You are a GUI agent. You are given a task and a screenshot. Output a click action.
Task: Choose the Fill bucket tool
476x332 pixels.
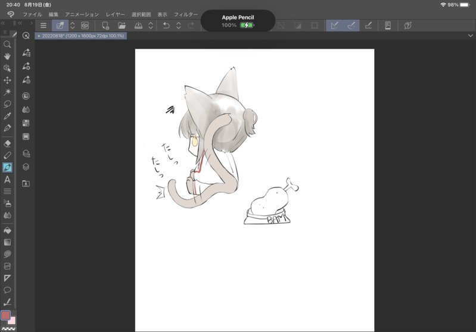pyautogui.click(x=7, y=230)
